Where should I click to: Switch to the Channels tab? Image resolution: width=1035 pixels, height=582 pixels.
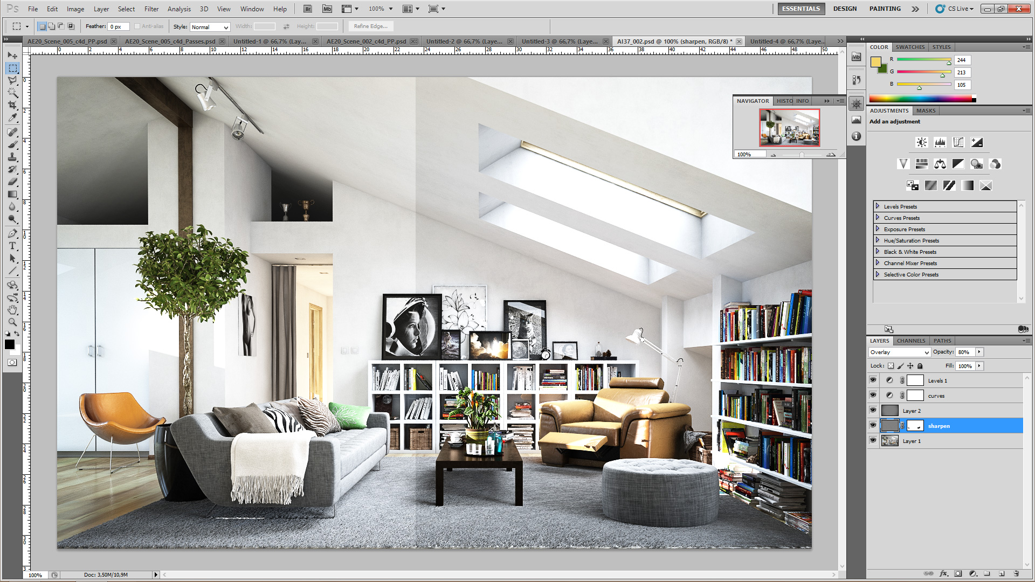click(910, 341)
